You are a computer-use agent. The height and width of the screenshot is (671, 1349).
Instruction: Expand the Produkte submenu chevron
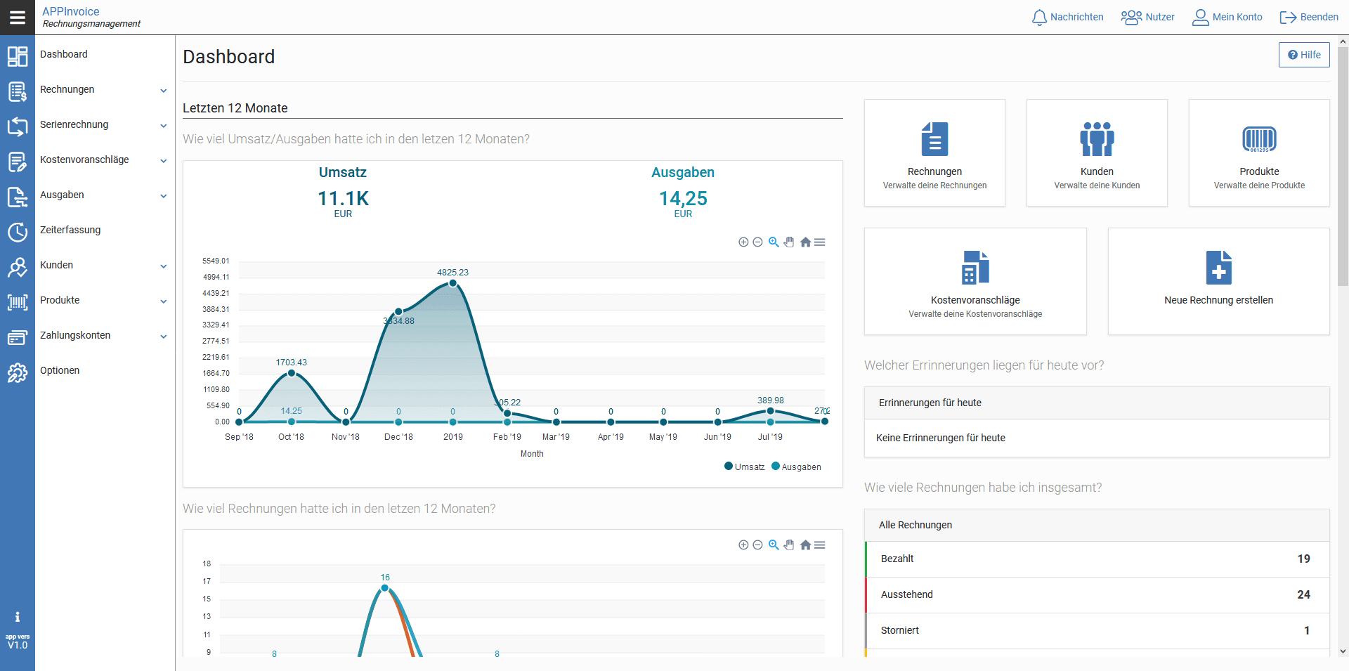coord(163,301)
